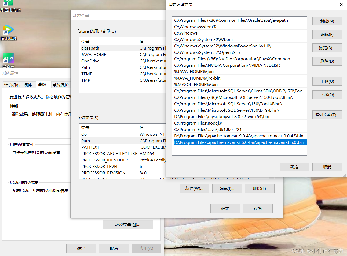The width and height of the screenshot is (347, 256).
Task: Select the SQL Server Client SDK\ODBC\170 entry
Action: [240, 91]
